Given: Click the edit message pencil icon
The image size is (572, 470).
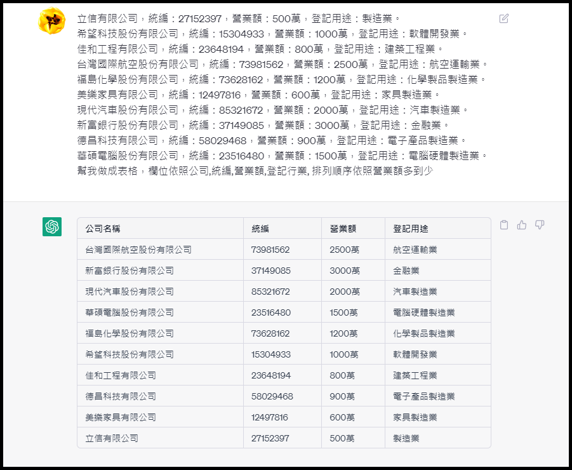Looking at the screenshot, I should (x=504, y=18).
